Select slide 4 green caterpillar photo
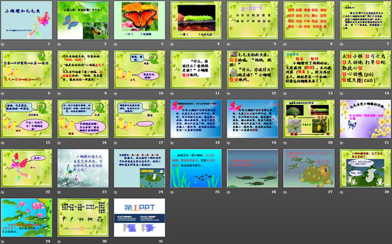Image resolution: width=392 pixels, height=244 pixels. point(196,20)
